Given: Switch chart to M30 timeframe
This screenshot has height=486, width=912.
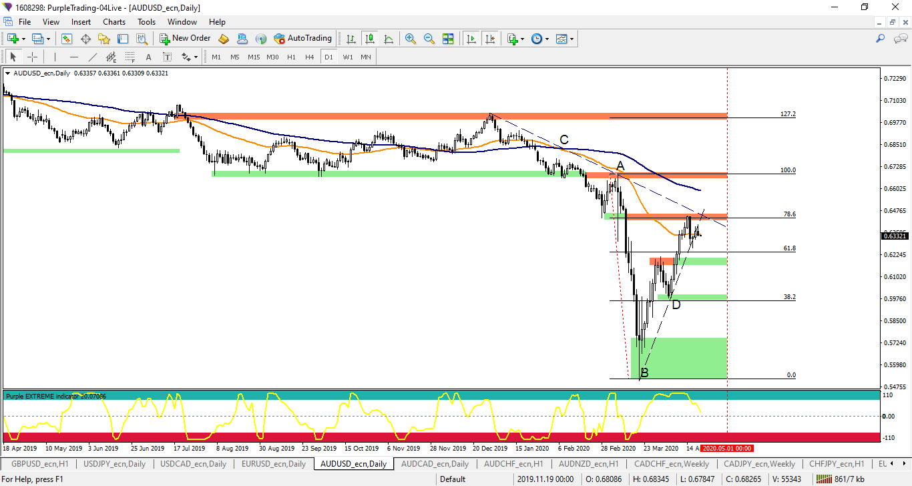Looking at the screenshot, I should [272, 57].
